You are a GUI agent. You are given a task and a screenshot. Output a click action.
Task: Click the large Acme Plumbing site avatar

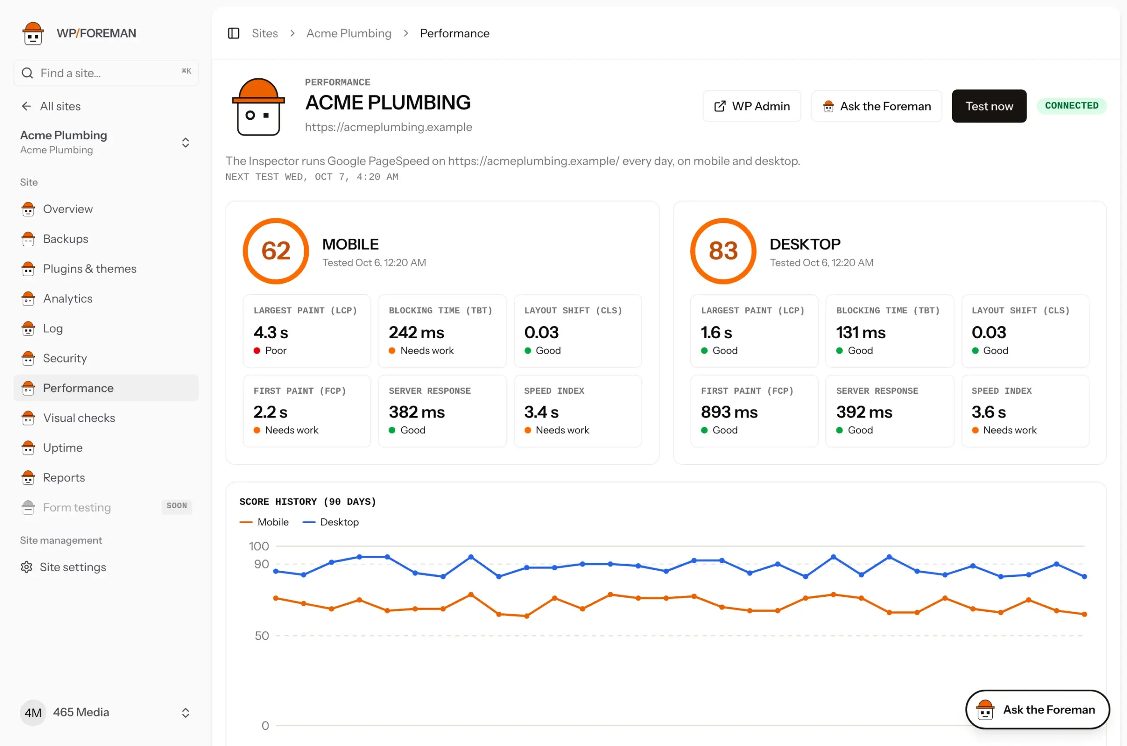pyautogui.click(x=258, y=107)
